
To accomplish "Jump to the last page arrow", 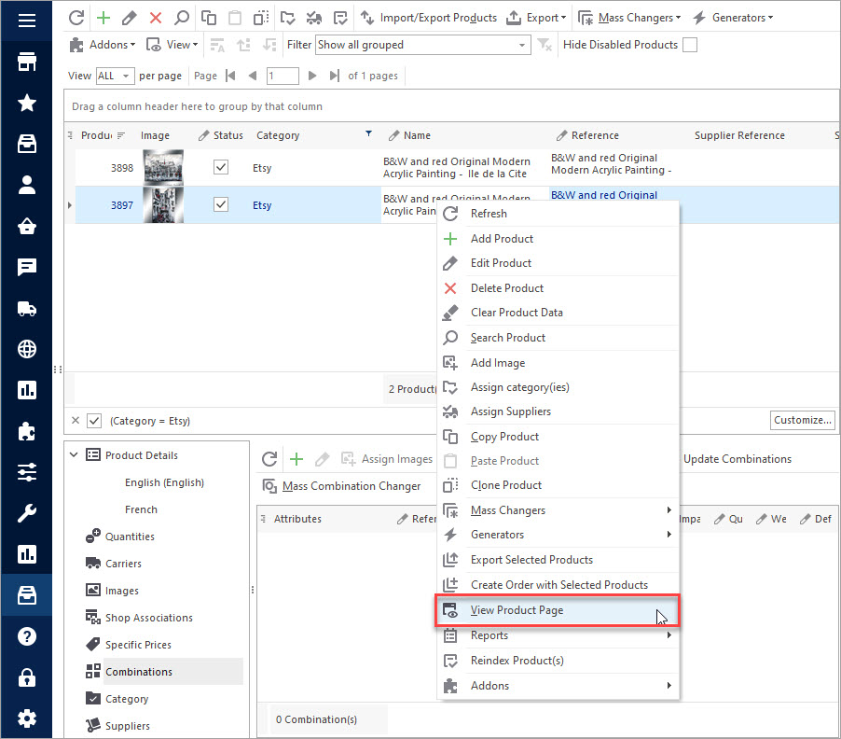I will (334, 76).
